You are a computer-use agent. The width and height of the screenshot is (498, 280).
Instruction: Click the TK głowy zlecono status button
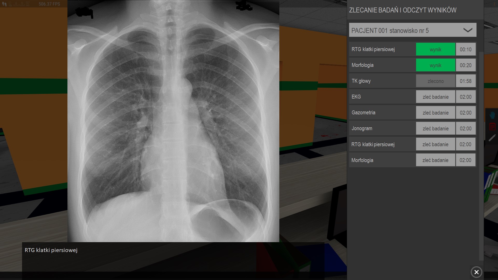[x=435, y=81]
